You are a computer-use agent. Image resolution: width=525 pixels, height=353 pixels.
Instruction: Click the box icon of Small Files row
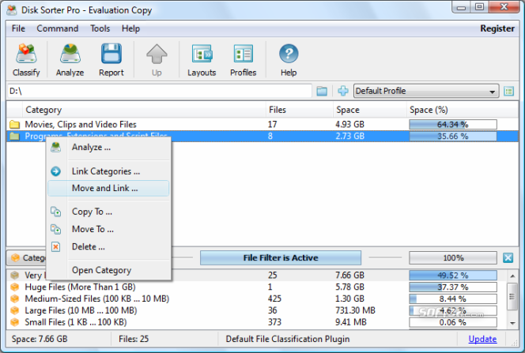[x=15, y=322]
